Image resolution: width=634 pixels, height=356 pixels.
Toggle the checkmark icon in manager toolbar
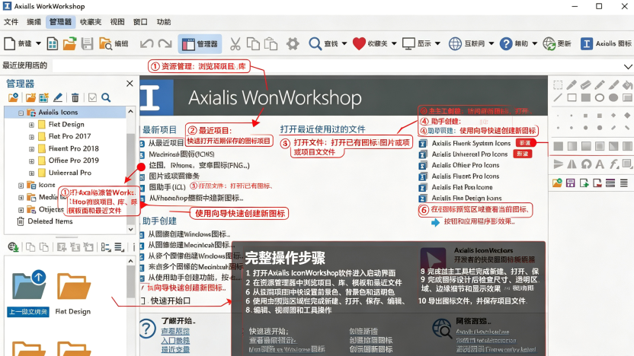point(93,97)
